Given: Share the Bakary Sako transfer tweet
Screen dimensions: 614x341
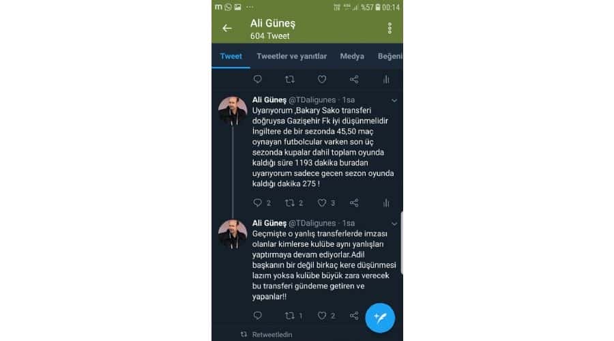Looking at the screenshot, I should [x=354, y=203].
